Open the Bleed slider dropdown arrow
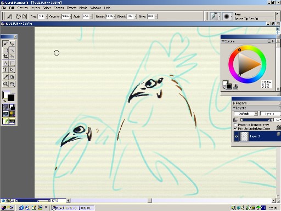The width and height of the screenshot is (281, 211). click(x=136, y=16)
